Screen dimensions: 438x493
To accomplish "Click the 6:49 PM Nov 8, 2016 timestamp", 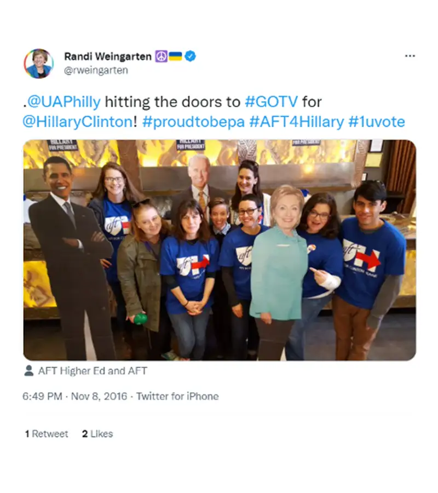I will [x=75, y=396].
